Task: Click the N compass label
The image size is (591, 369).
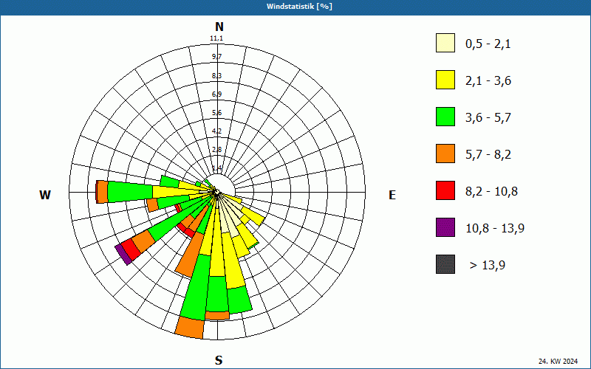Action: coord(219,27)
